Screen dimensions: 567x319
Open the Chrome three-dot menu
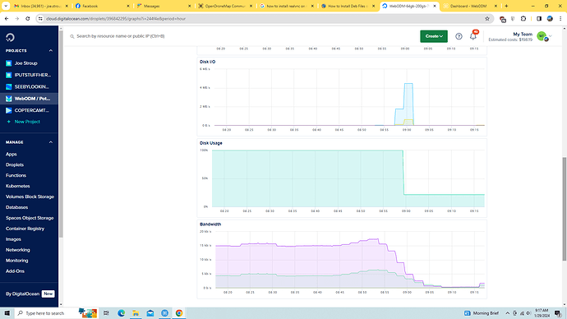point(560,19)
